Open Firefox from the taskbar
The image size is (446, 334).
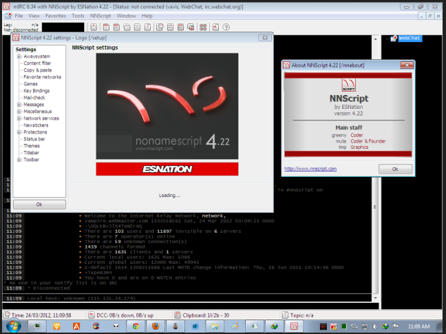coord(156,325)
